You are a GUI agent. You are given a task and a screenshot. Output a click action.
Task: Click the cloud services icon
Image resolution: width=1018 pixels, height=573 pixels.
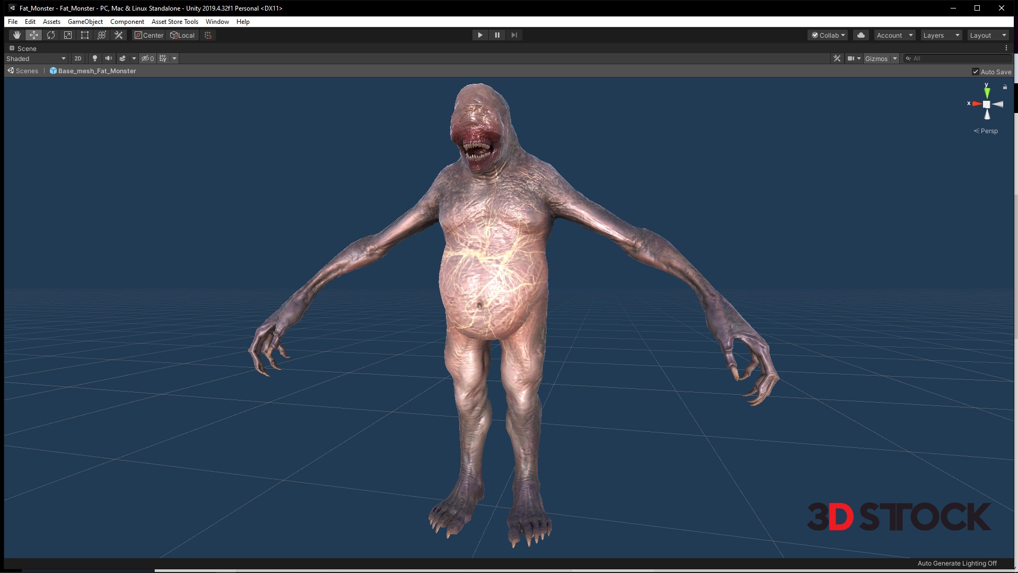point(861,35)
